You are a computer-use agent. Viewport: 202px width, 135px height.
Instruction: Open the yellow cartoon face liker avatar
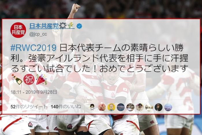(x=111, y=107)
